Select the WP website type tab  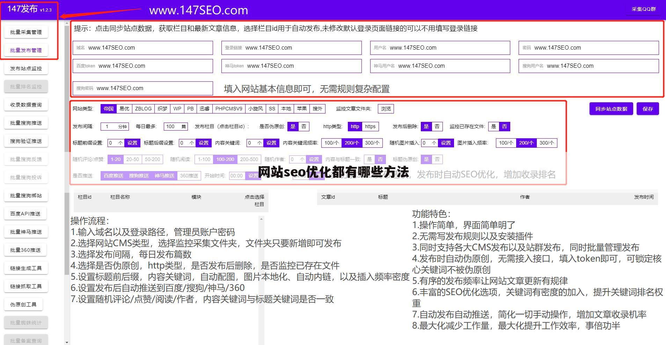pyautogui.click(x=177, y=109)
